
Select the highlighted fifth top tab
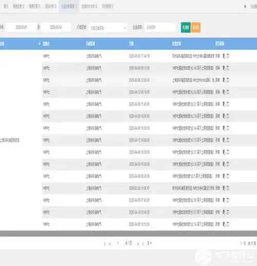pyautogui.click(x=69, y=6)
